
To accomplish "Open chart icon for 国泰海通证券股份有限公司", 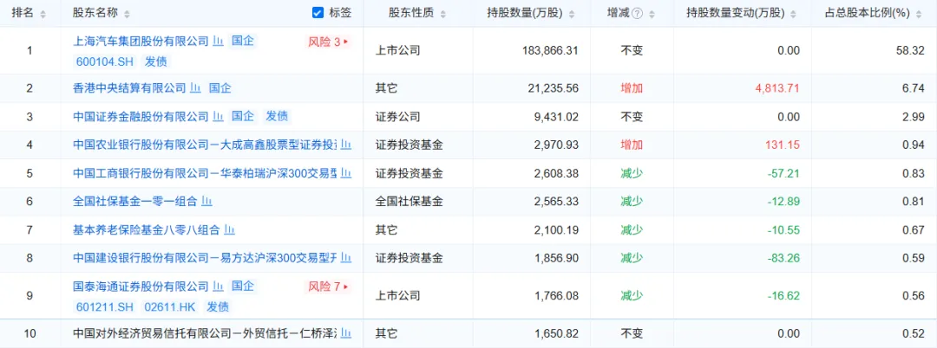I will [x=218, y=286].
